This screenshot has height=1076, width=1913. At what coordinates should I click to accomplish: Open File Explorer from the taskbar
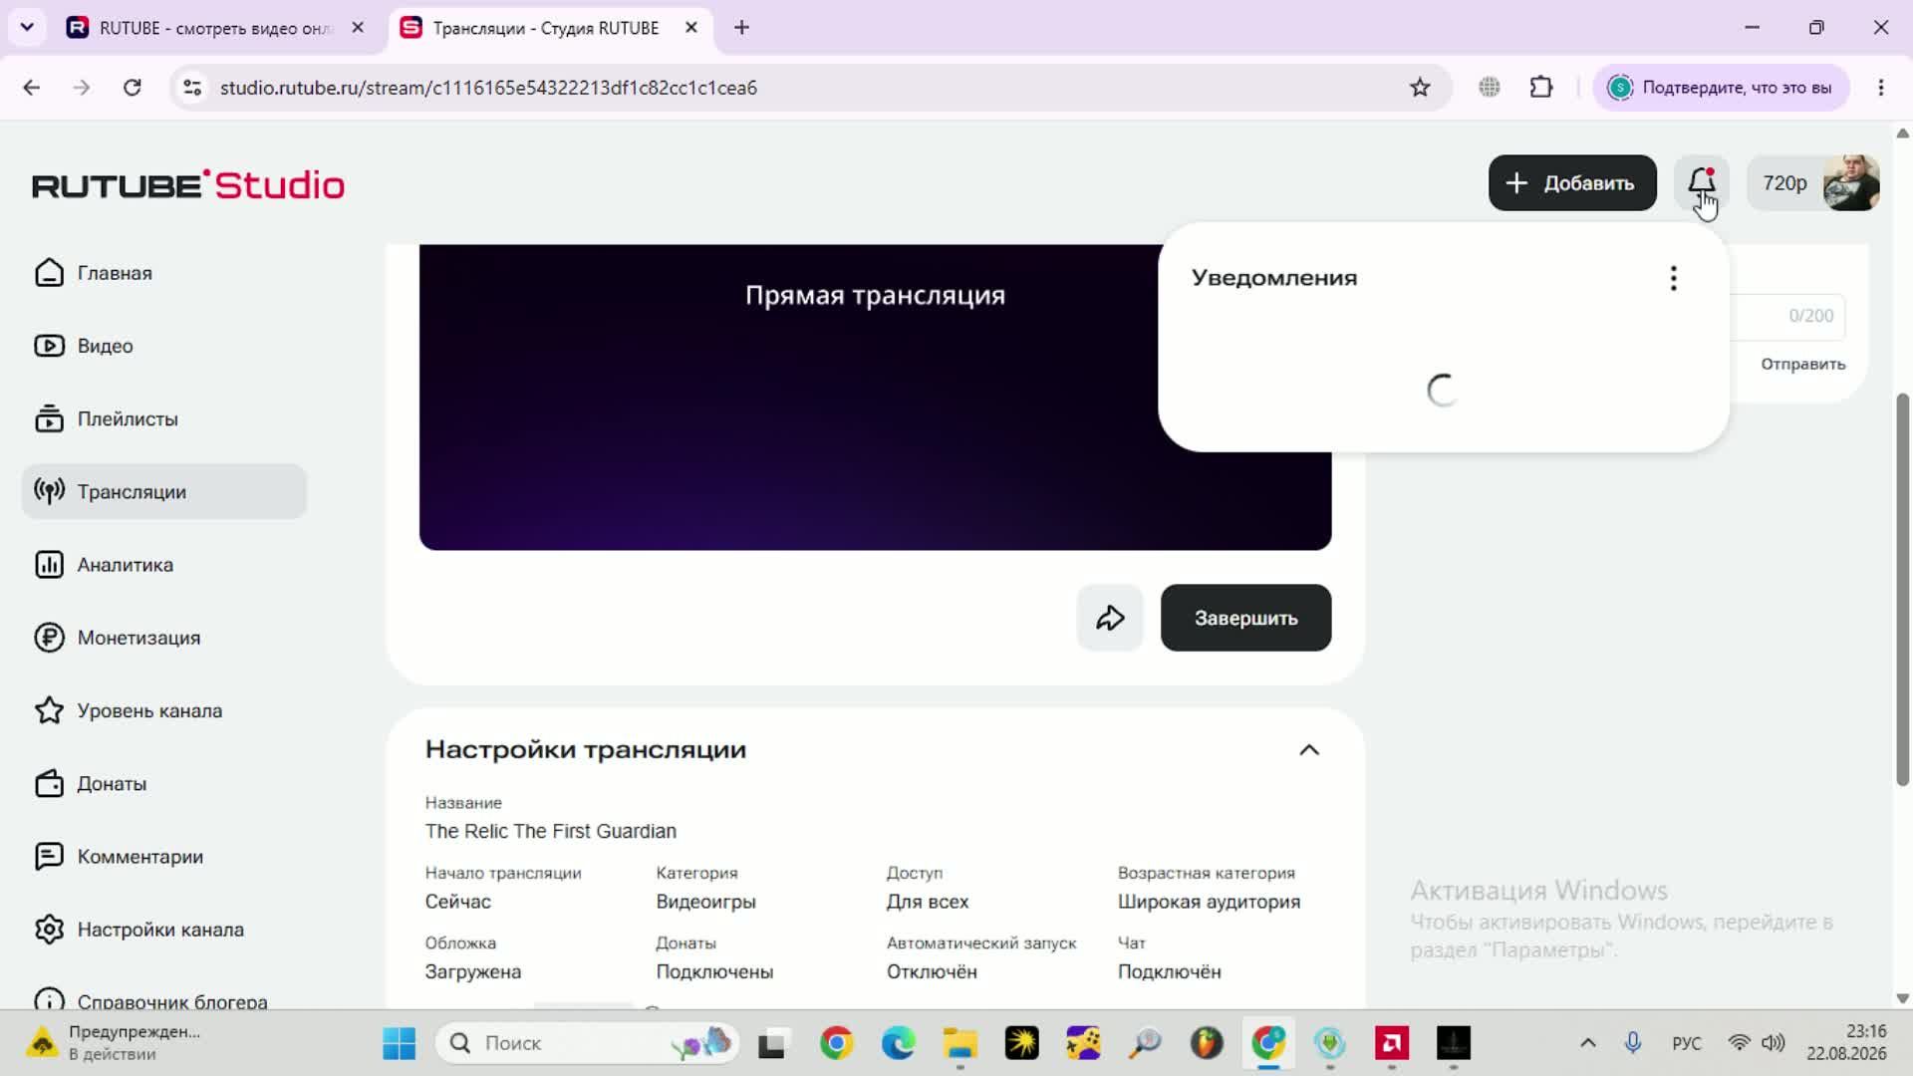pos(959,1043)
